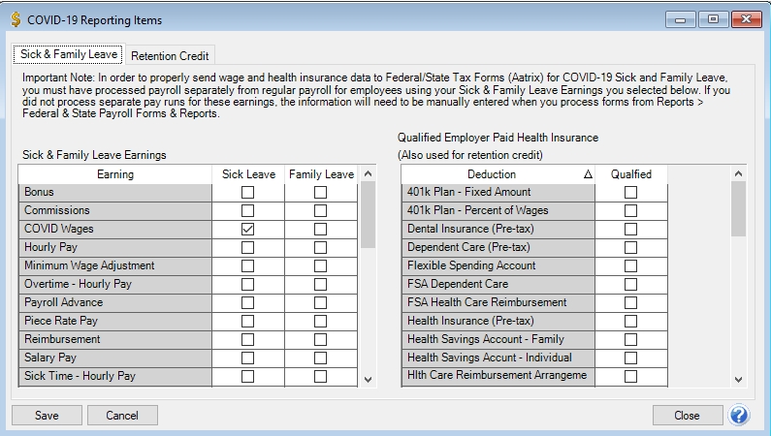Screen dimensions: 771x436
Task: Click the Deduction column sort triangle
Action: point(588,174)
